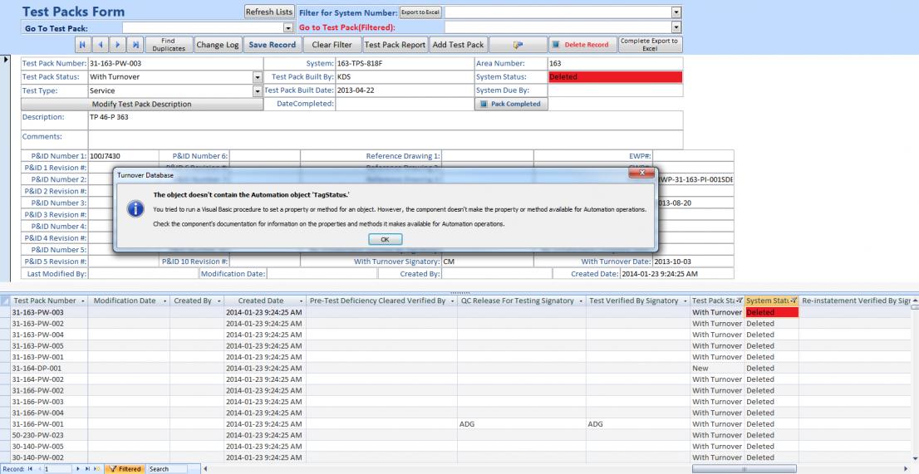Go to next record in form toolbar

pos(118,45)
